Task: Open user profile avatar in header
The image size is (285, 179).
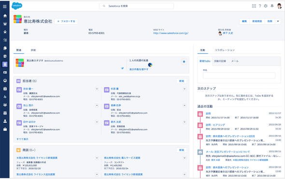Action: (279, 6)
